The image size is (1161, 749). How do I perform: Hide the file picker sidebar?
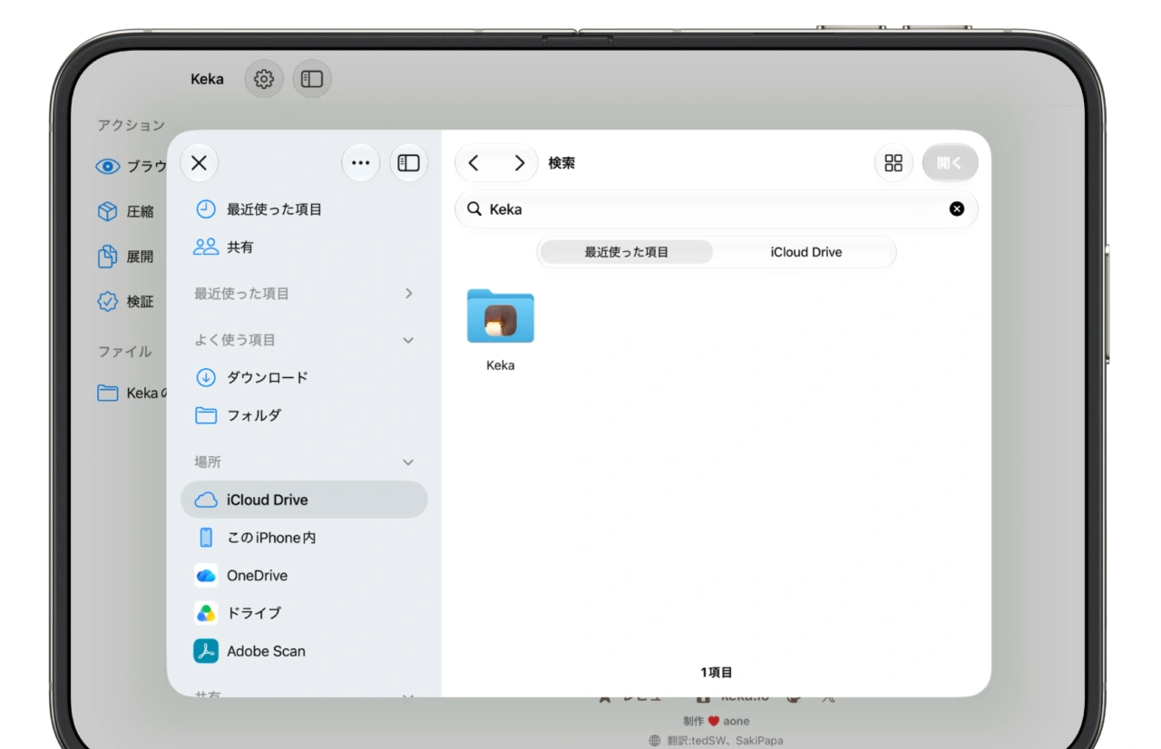point(409,163)
